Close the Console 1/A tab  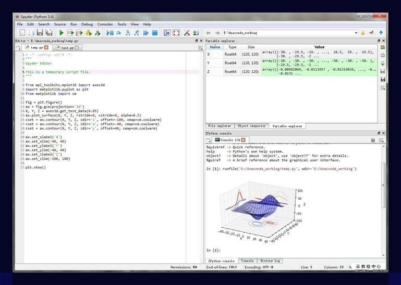243,140
